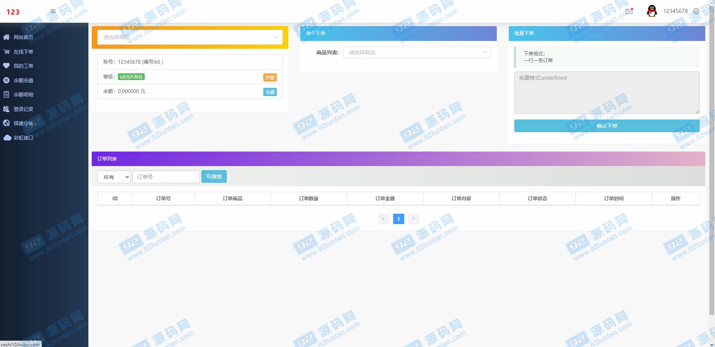Click the 下单格式 hint text

click(534, 54)
